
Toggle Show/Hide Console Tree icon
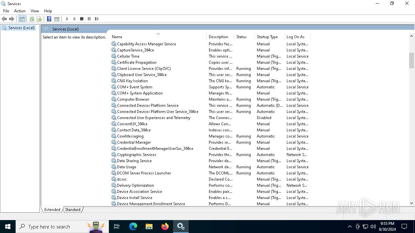tap(22, 19)
